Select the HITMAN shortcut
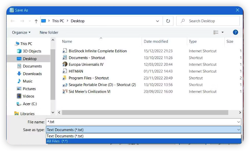Viewport: 250px width, 151px height. coord(76,71)
